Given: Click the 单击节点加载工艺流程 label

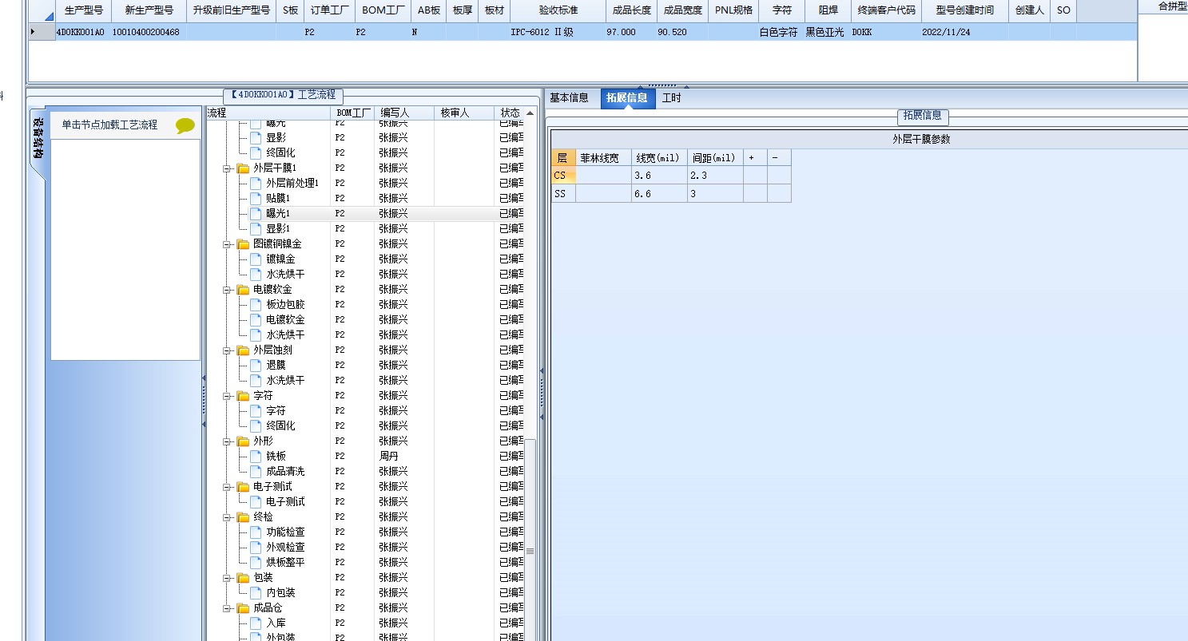Looking at the screenshot, I should point(109,125).
